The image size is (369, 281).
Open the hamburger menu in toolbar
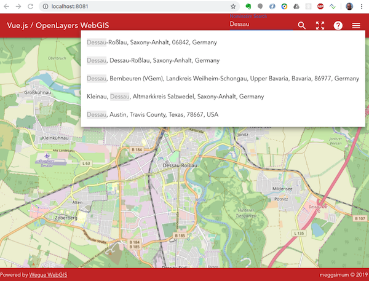pyautogui.click(x=356, y=25)
